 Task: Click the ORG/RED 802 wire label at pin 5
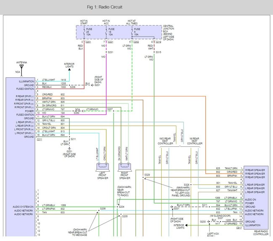coord(53,94)
